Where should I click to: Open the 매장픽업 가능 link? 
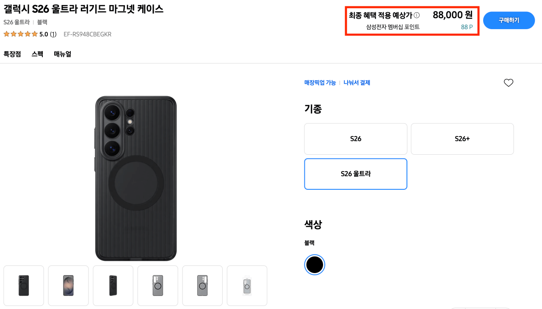(320, 83)
